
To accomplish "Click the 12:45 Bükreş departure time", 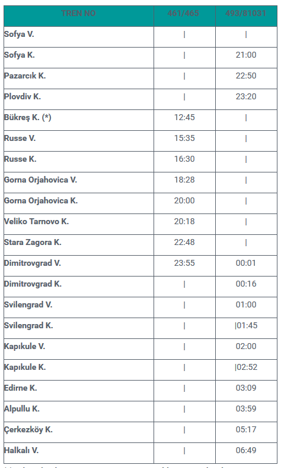I will [x=184, y=117].
